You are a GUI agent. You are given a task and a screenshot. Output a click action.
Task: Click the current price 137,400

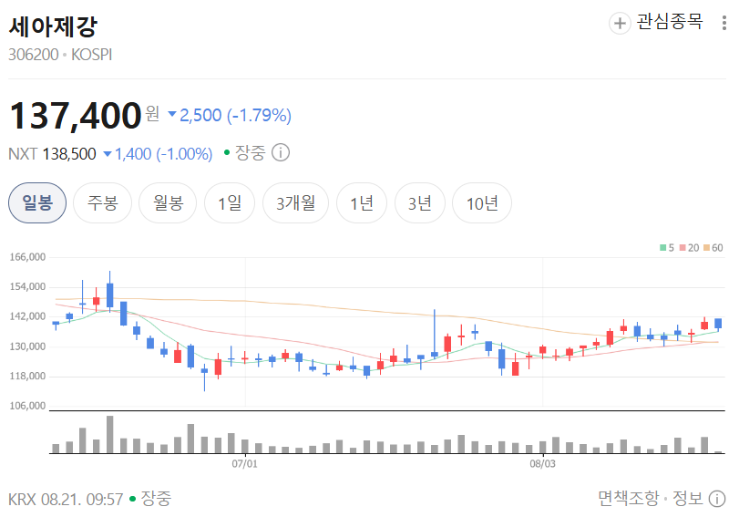[x=76, y=116]
